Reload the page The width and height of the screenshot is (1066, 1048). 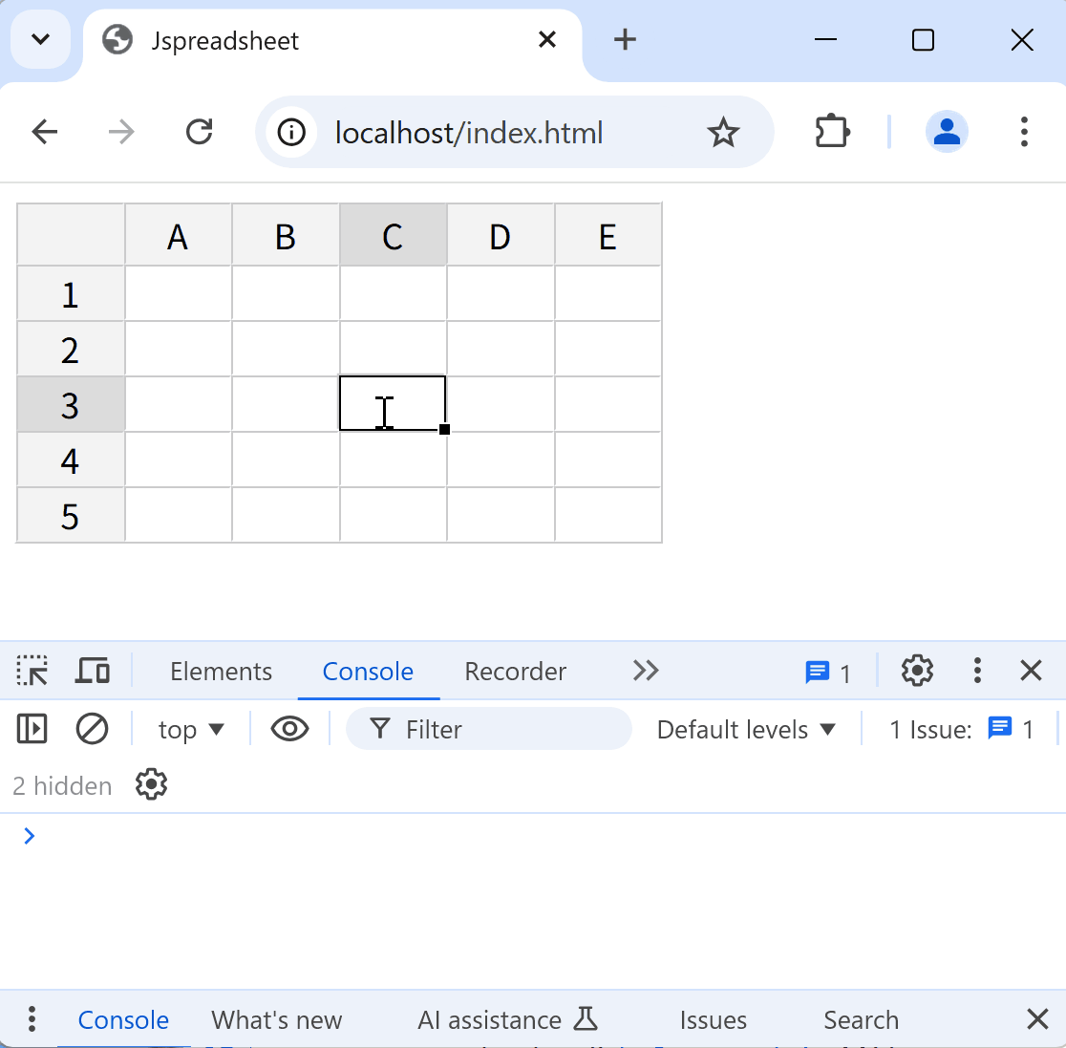[199, 132]
